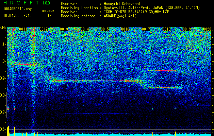Screen dimensions: 214x136
Task: Click the 1.0 kHz axis label
Action: [3, 61]
